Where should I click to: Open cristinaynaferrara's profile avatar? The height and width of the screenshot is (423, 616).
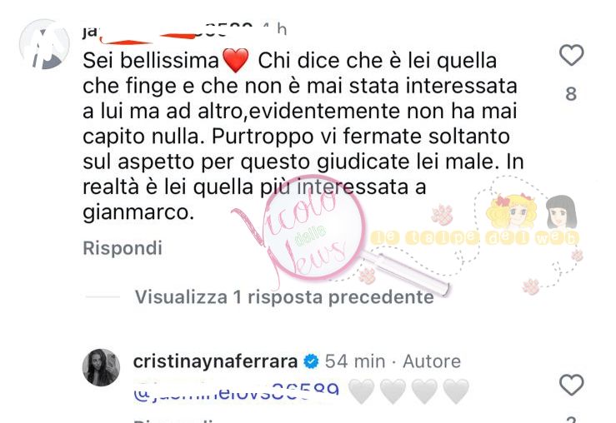click(x=101, y=367)
